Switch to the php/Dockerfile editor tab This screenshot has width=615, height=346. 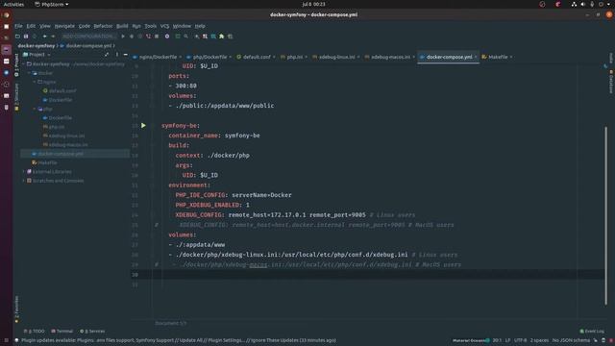(209, 57)
